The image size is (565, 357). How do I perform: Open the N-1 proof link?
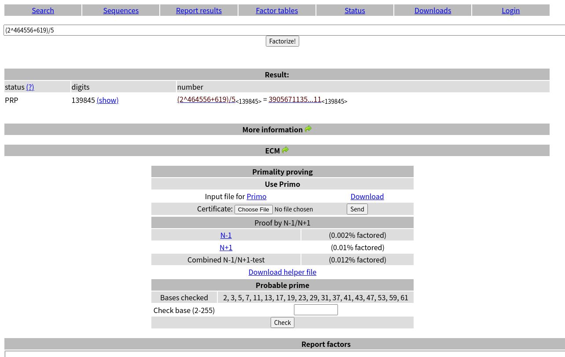pos(226,235)
